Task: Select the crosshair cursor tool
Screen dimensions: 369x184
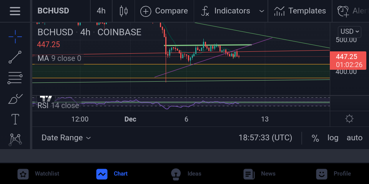Action: coord(15,37)
